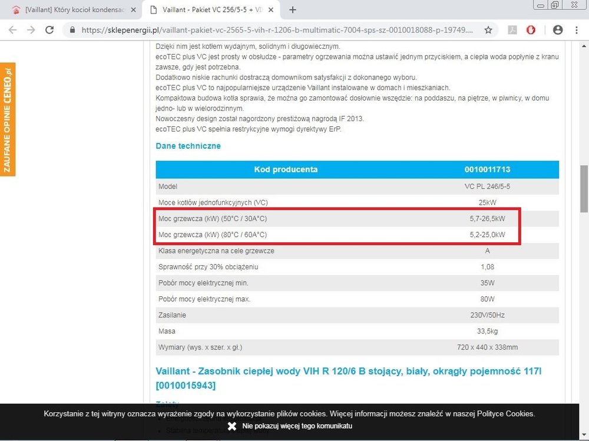Bookmark this page with the star icon
The width and height of the screenshot is (589, 441).
[x=488, y=30]
